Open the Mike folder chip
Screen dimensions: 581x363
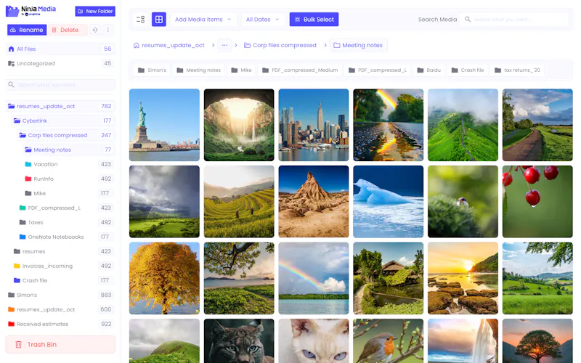tap(241, 70)
